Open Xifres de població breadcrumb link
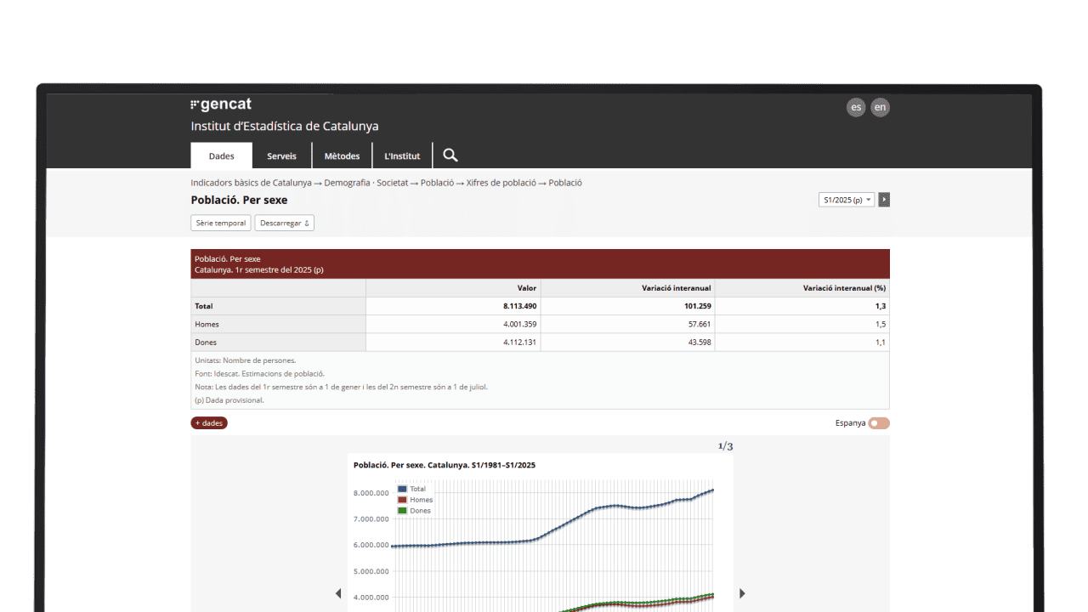Viewport: 1088px width, 612px height. click(x=501, y=183)
